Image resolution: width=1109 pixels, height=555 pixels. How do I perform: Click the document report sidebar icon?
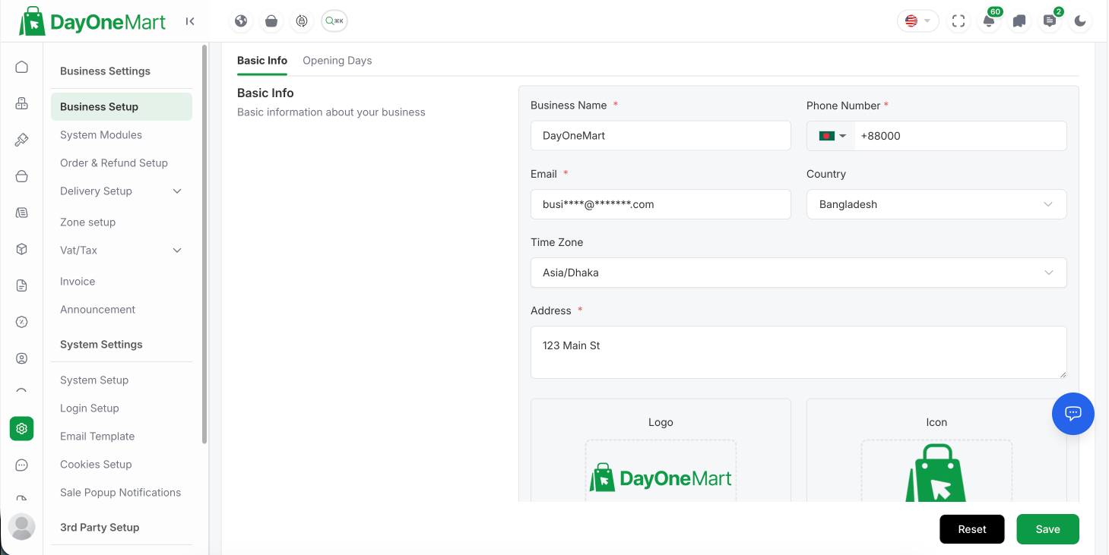pos(21,285)
